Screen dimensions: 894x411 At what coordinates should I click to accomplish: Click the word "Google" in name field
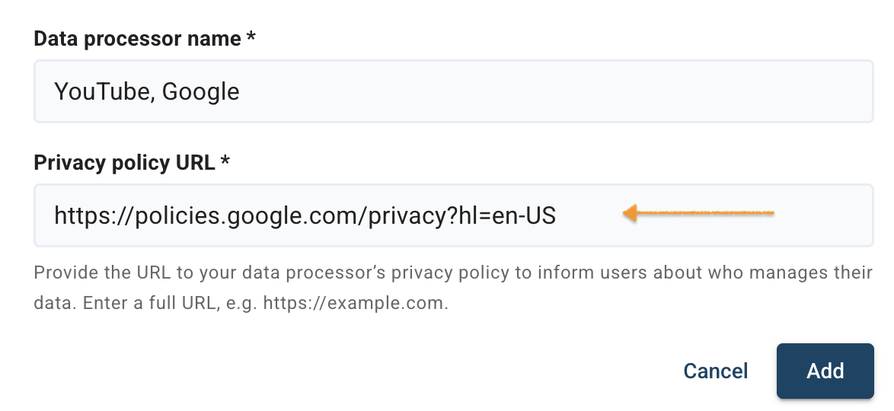coord(201,92)
